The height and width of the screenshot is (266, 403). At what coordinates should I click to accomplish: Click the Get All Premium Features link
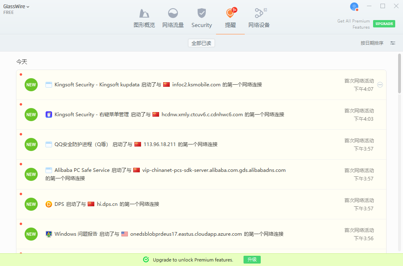pos(353,24)
